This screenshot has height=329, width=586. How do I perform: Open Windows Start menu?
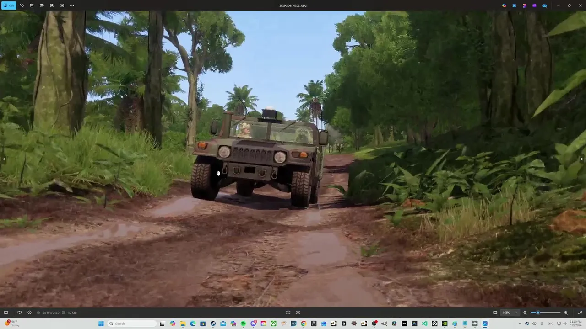[101, 324]
